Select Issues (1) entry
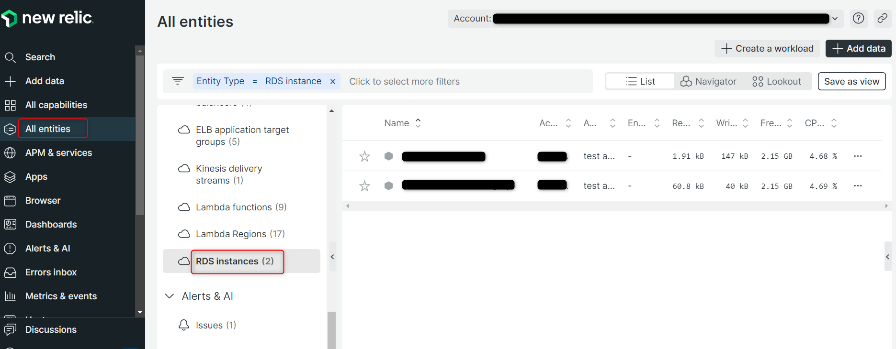Viewport: 896px width, 349px height. (215, 326)
